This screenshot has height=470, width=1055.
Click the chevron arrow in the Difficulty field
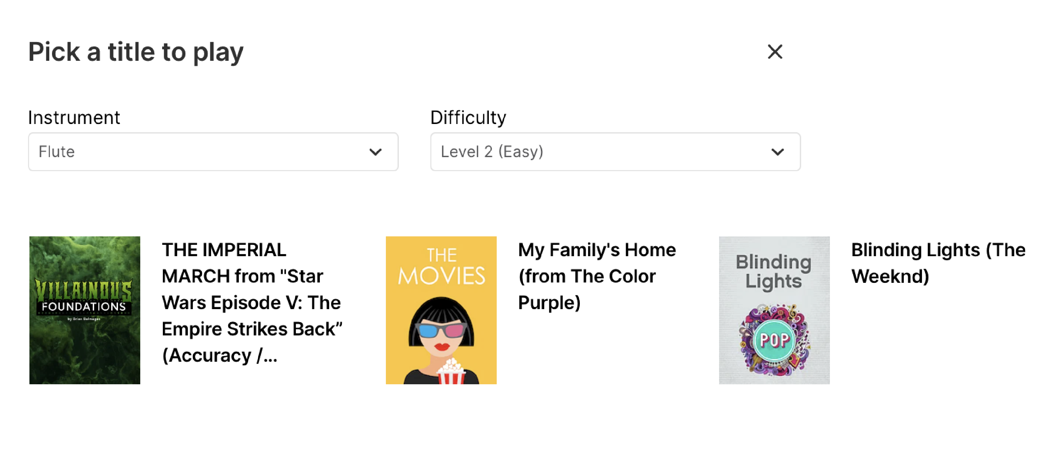point(777,152)
